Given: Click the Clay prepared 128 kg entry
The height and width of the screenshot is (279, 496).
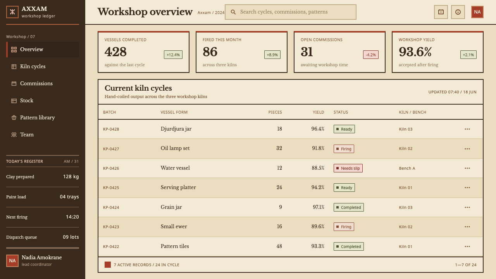Looking at the screenshot, I should click(x=43, y=177).
